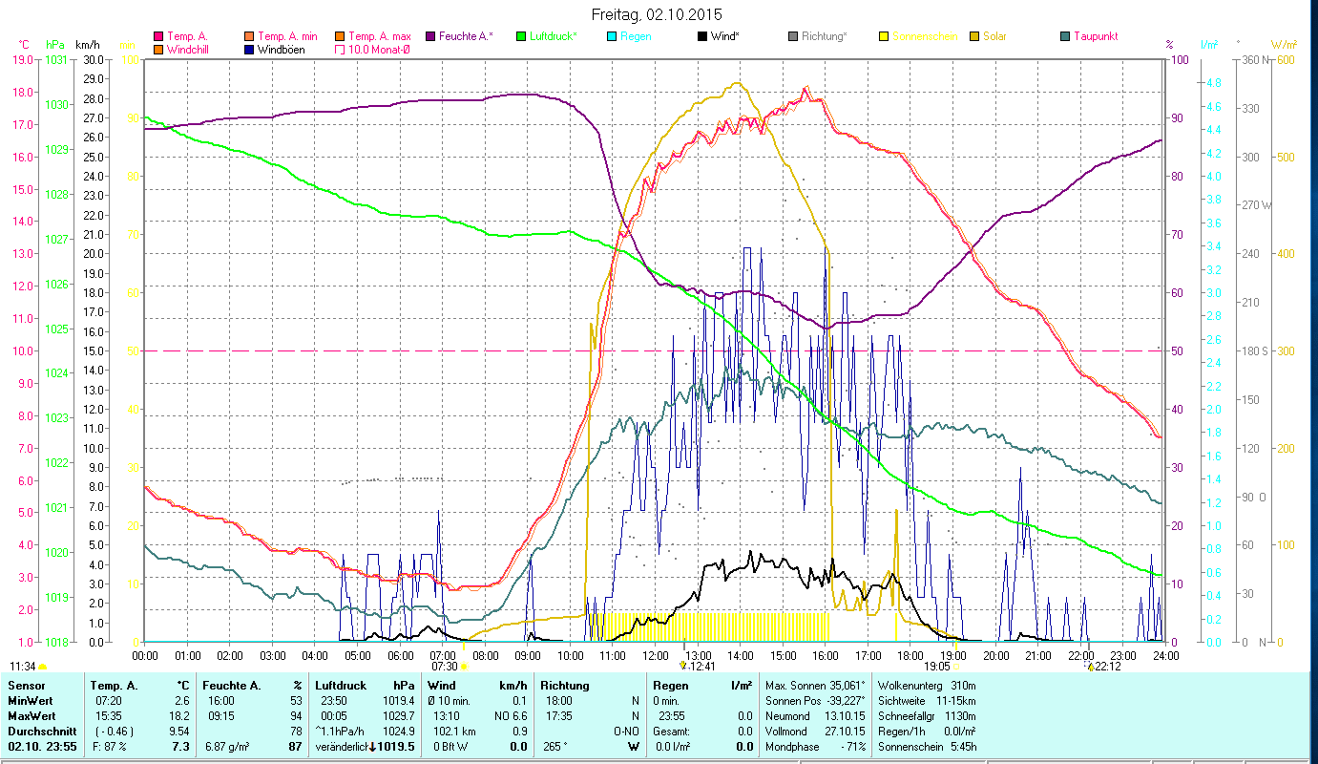Click the cyan Regen legend square
This screenshot has height=764, width=1318.
[612, 36]
